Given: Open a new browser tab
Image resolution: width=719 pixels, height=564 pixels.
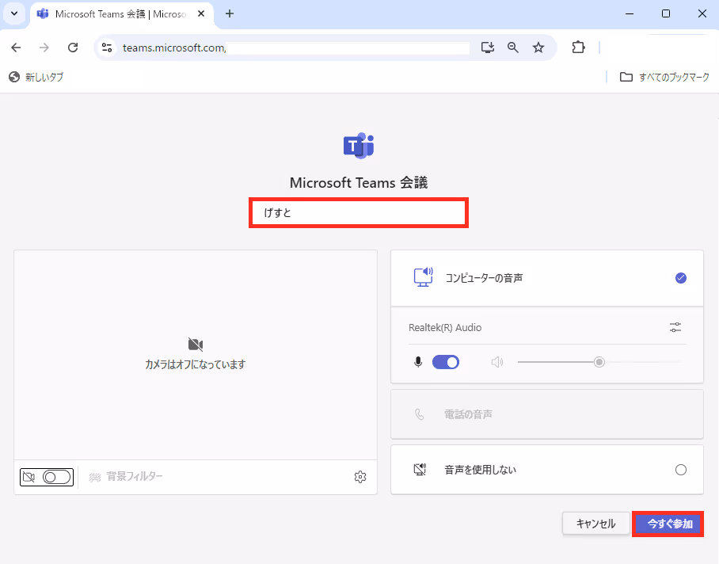Looking at the screenshot, I should pos(230,13).
